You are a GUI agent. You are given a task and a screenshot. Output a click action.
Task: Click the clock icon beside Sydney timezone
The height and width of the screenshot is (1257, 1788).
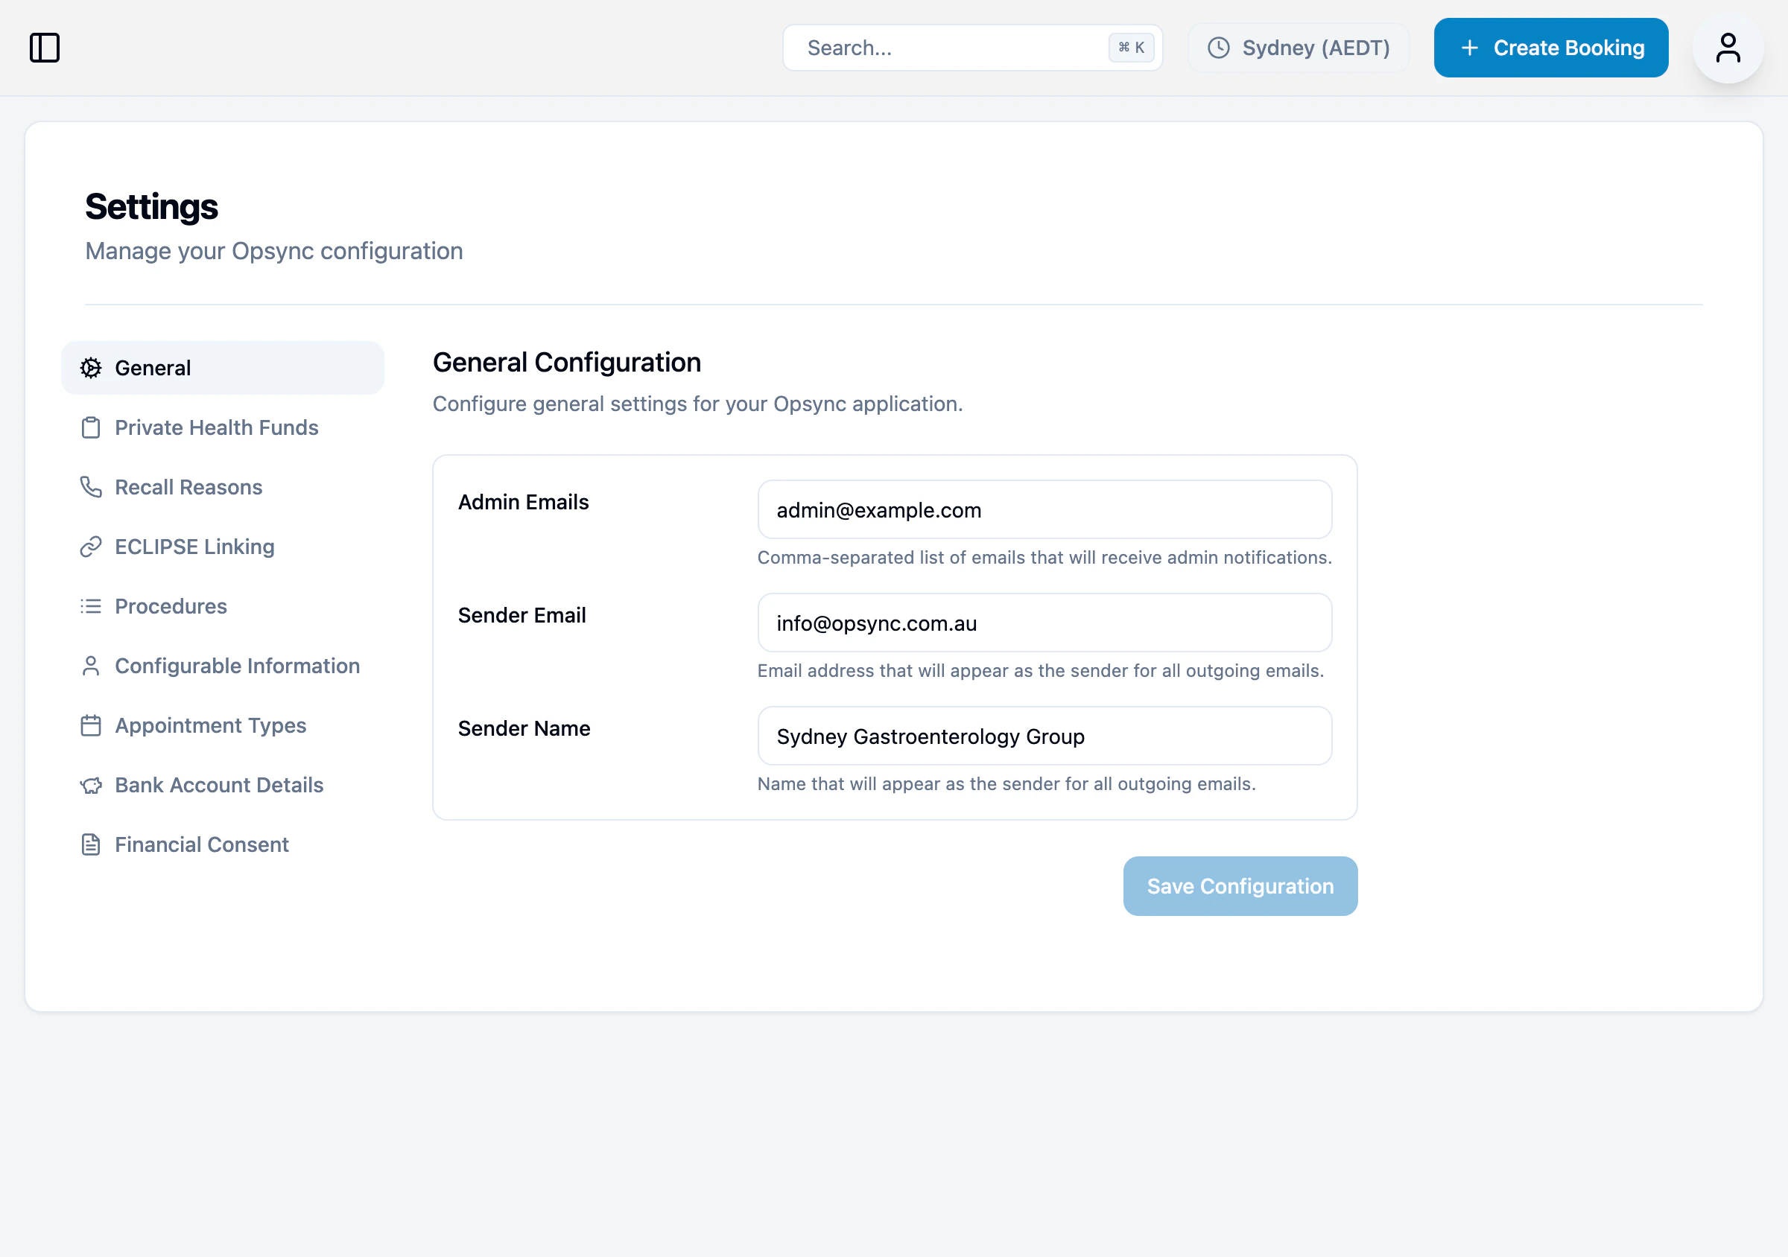point(1218,48)
